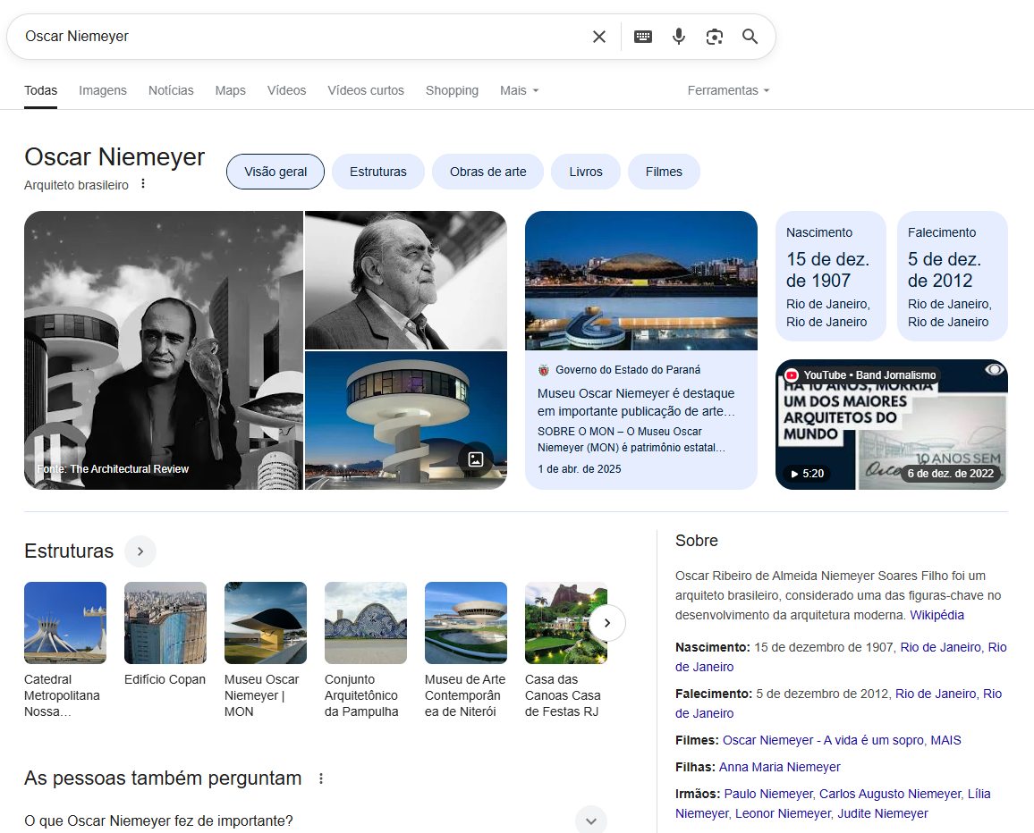The height and width of the screenshot is (833, 1034).
Task: Open the Carlos Augusto Niemeyer link
Action: coord(890,794)
